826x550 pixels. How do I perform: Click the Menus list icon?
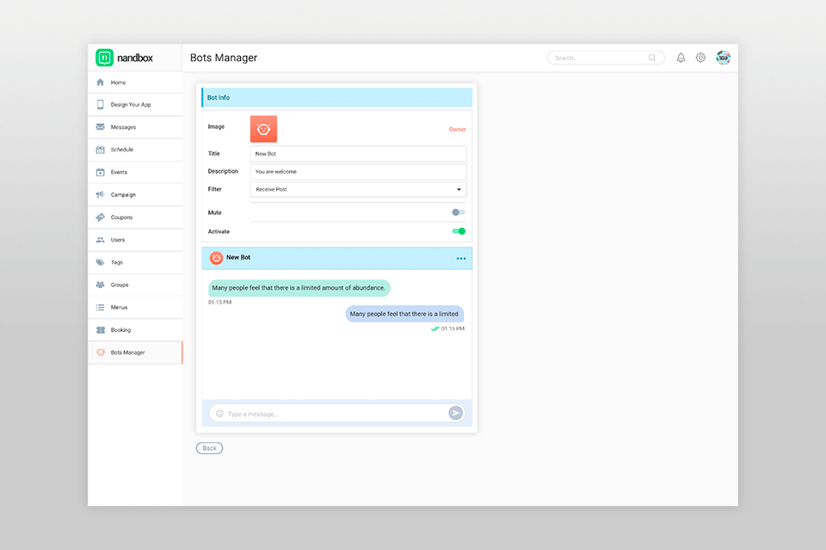click(100, 308)
